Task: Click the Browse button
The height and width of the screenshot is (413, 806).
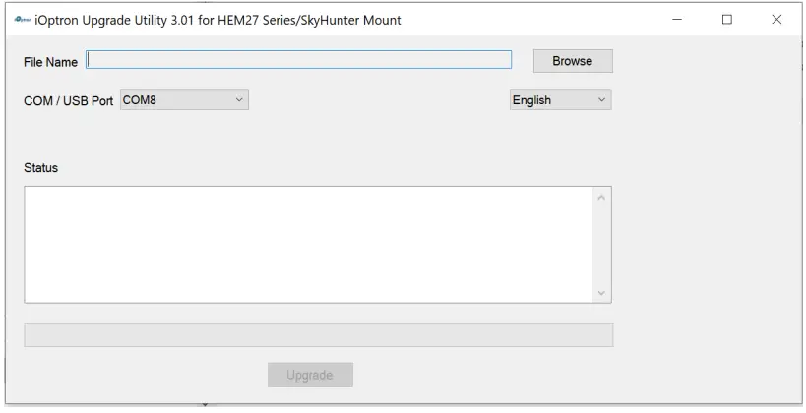Action: 573,61
